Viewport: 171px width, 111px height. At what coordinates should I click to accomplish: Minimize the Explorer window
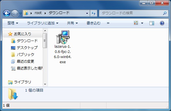coord(144,3)
